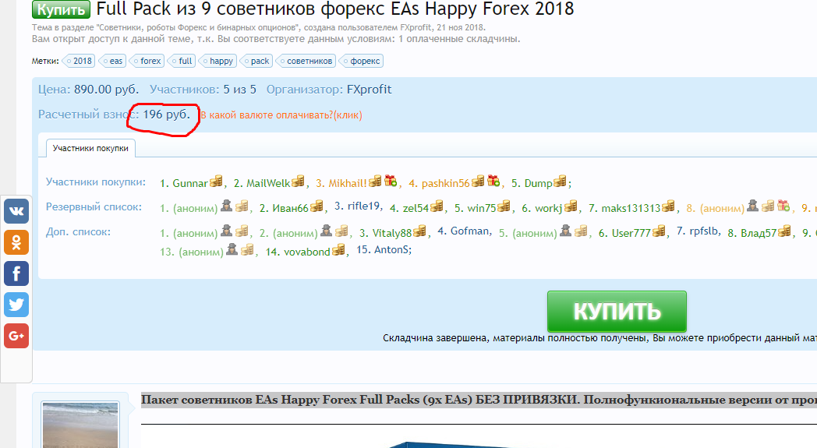Viewport: 817px width, 448px height.
Task: Open vovabond's profile in extra list
Action: pyautogui.click(x=307, y=252)
